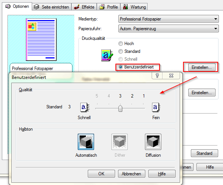Click the Schnell quality icon beside the slider
This screenshot has height=185, width=223.
click(x=85, y=107)
